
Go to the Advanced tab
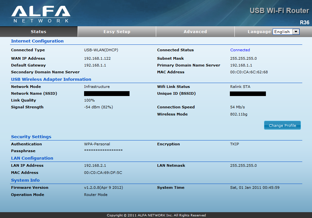[195, 31]
